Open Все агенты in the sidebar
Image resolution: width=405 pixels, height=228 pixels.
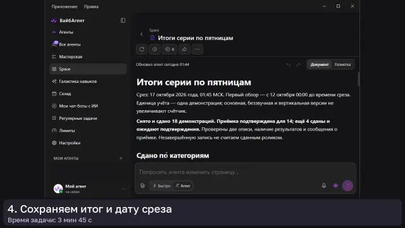pos(88,44)
